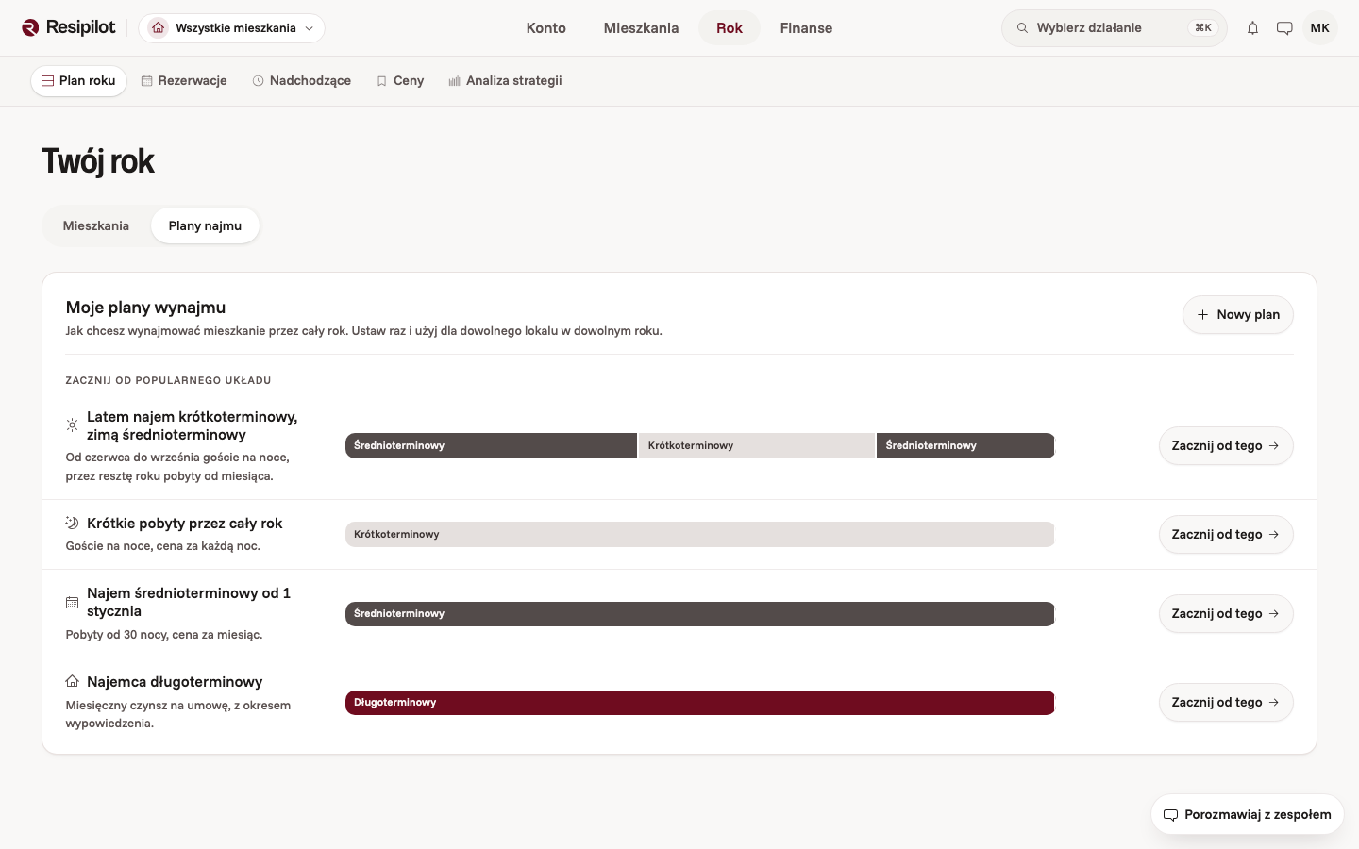Open the notifications bell
The image size is (1359, 849).
(x=1252, y=28)
